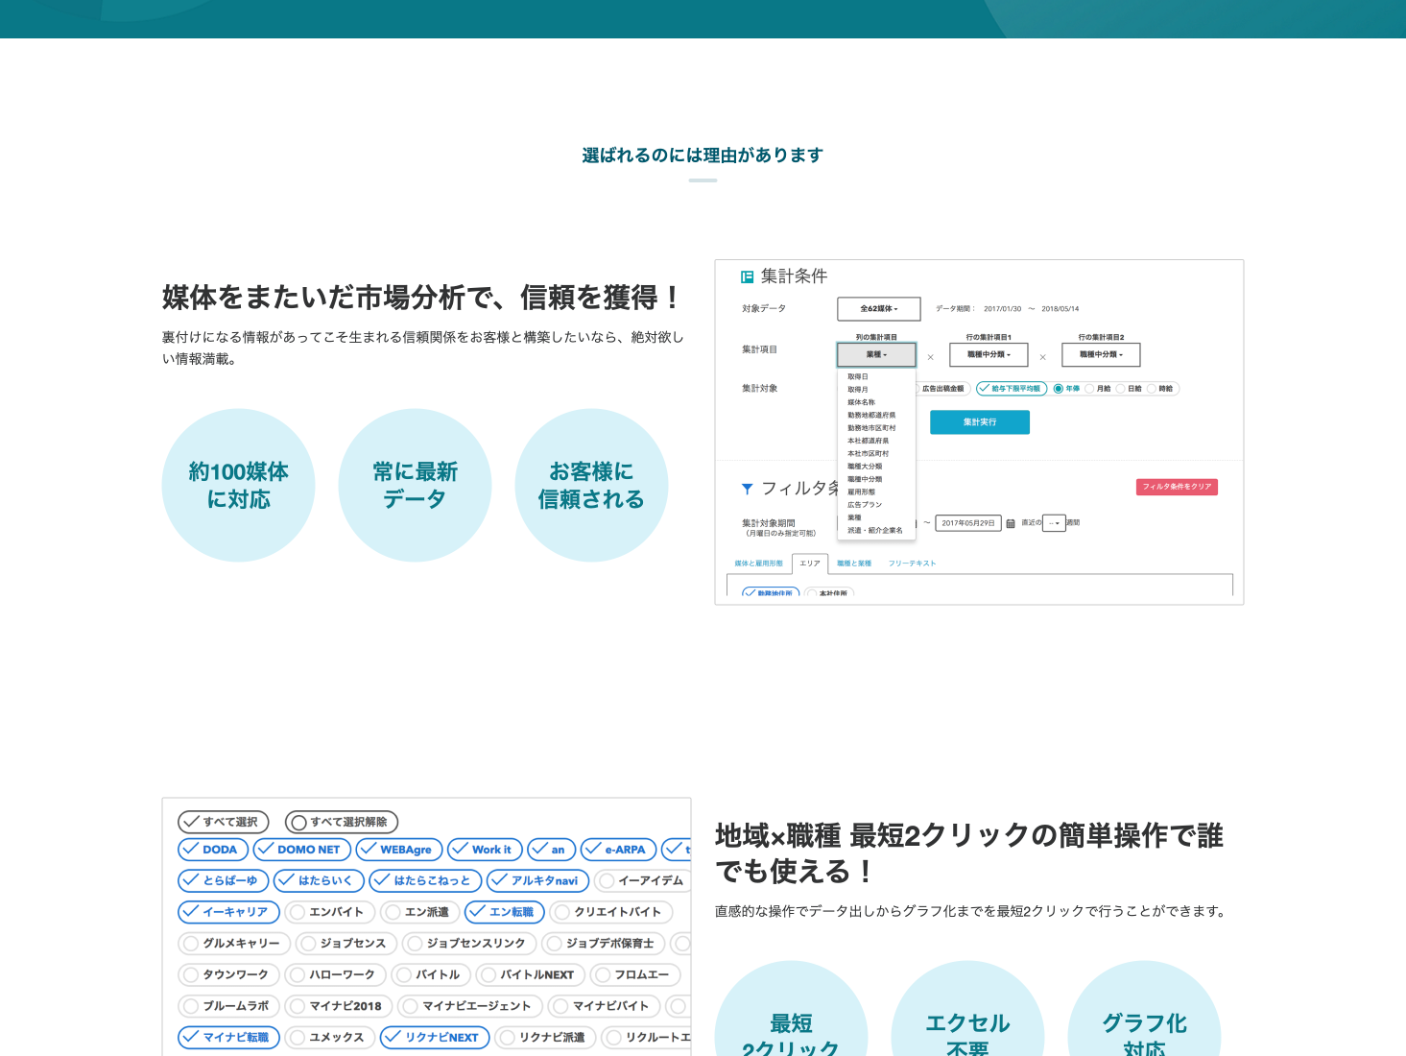1406x1056 pixels.
Task: Uncheck the DODA media checkbox
Action: tap(213, 850)
